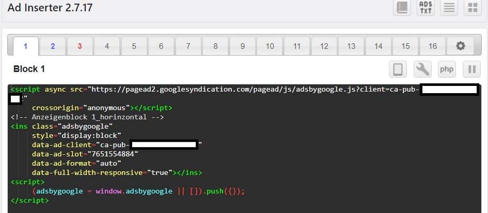Image resolution: width=488 pixels, height=213 pixels.
Task: Click the crossorigin="anonymous" code line
Action: click(102, 108)
